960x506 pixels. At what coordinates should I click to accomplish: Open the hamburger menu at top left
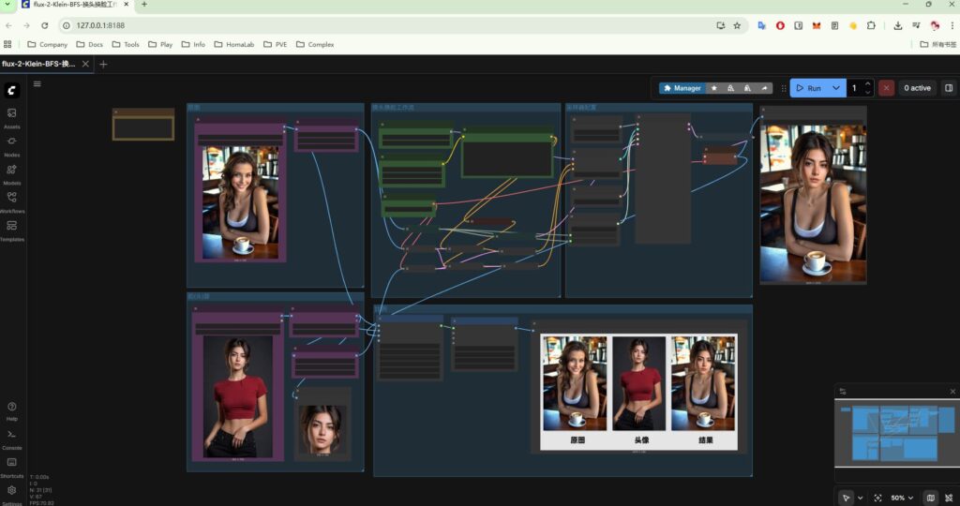37,83
